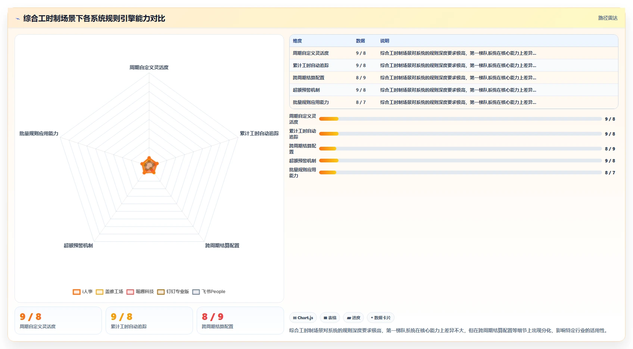
Task: Click the 批量规则应用能力 progress bar
Action: pos(461,172)
